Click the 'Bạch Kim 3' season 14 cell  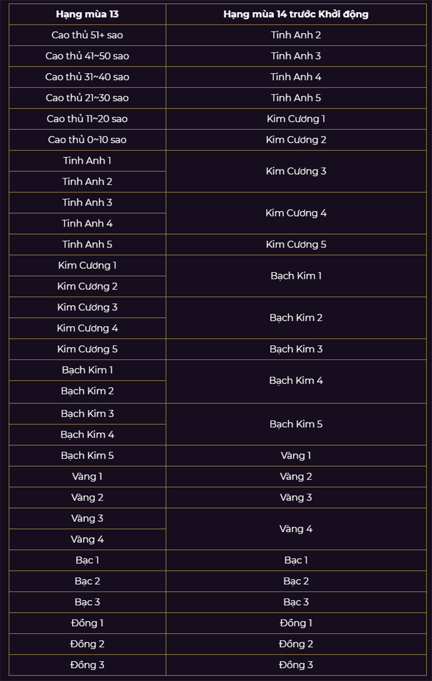(296, 349)
